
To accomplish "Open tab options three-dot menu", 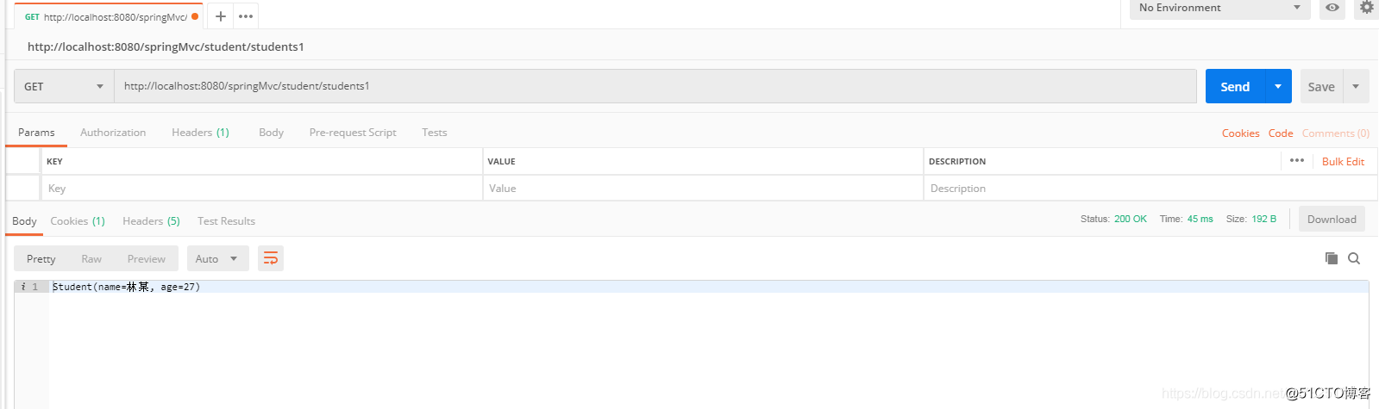I will click(246, 16).
